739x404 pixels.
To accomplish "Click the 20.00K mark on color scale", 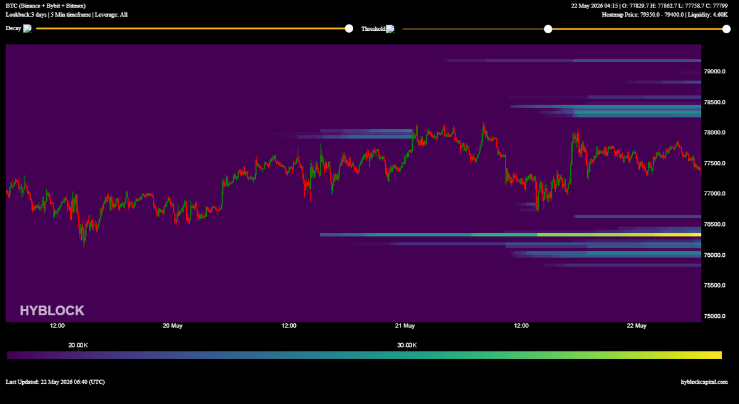I will [x=78, y=345].
